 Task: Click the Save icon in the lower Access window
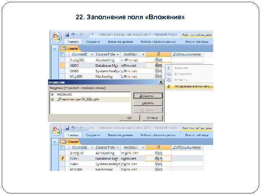67,128
